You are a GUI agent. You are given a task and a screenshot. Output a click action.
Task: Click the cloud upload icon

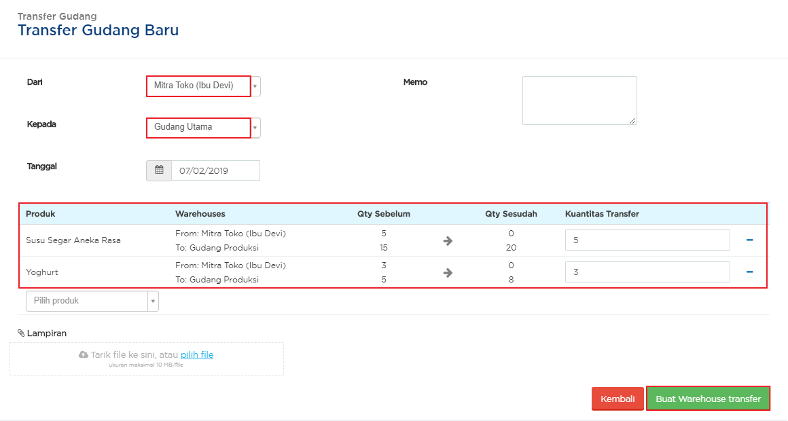coord(84,354)
